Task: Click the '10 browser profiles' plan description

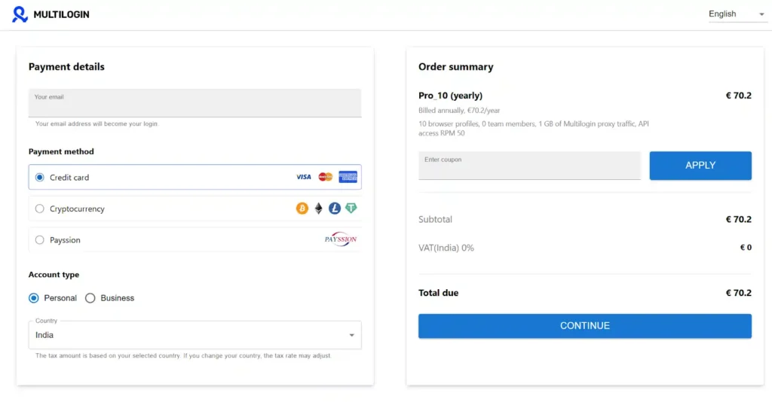Action: (534, 128)
